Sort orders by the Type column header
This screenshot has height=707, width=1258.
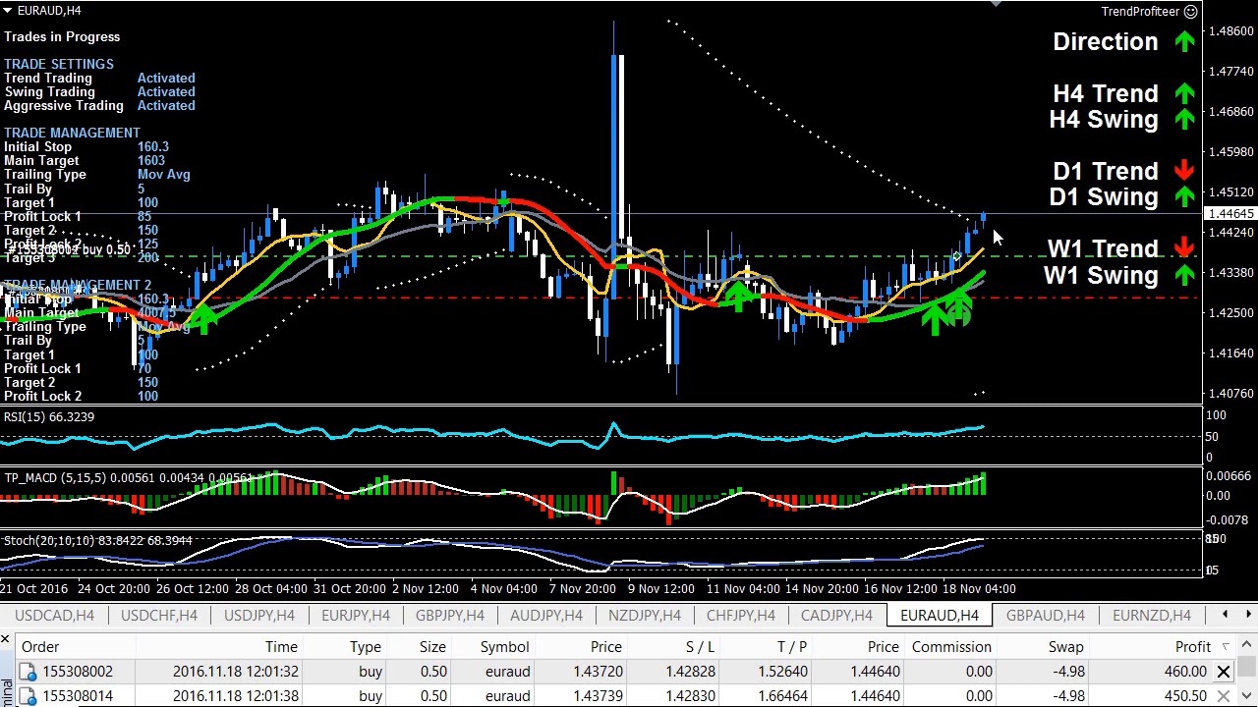point(366,647)
